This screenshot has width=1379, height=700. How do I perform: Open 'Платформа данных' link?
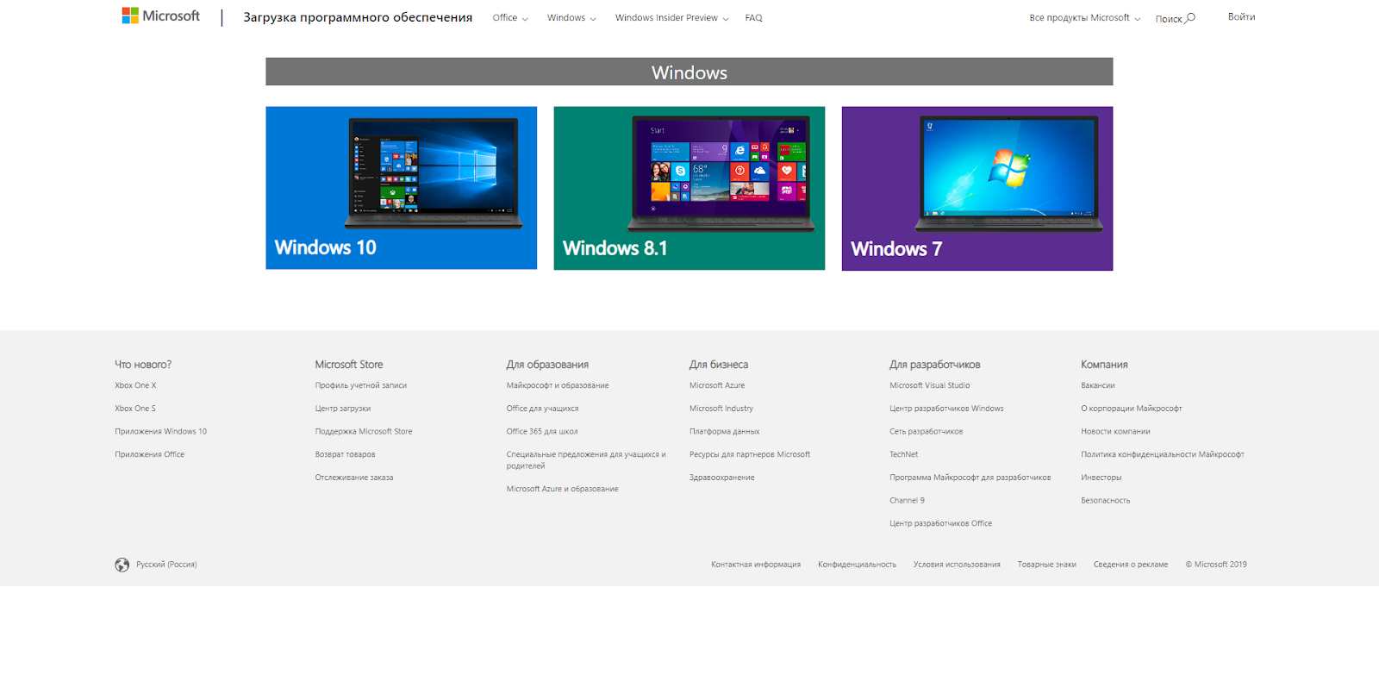click(x=725, y=432)
